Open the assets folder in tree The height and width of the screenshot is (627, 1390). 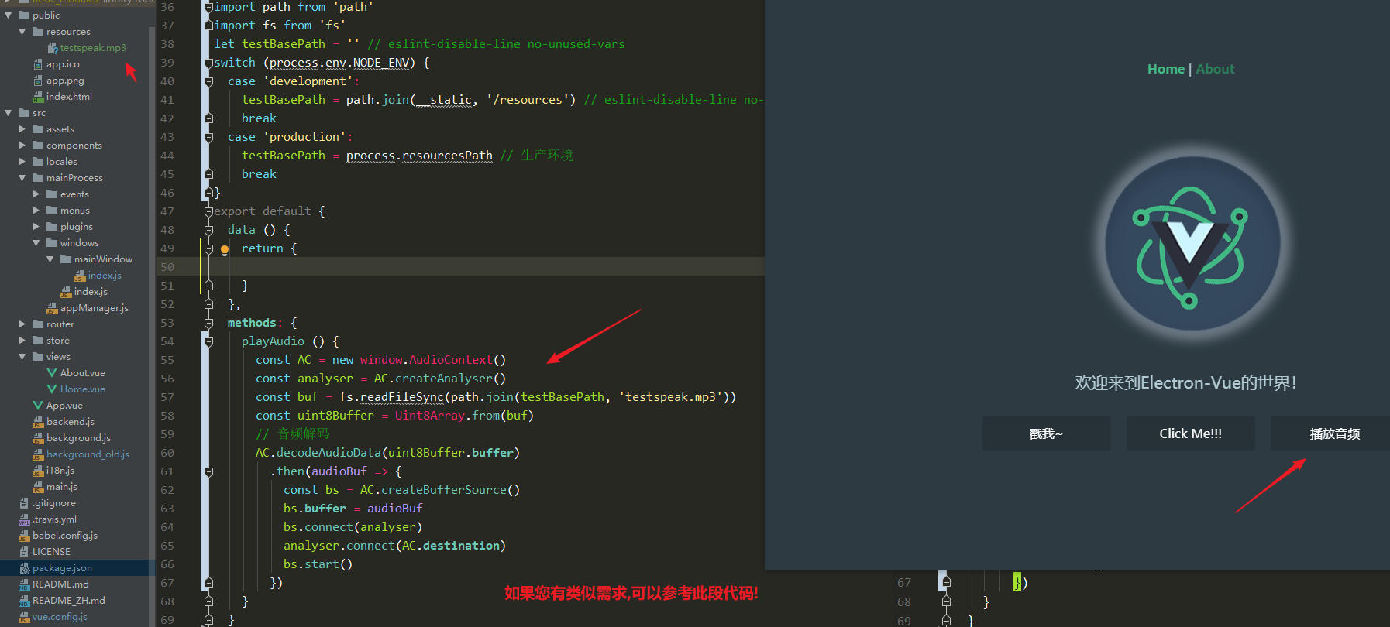[x=60, y=129]
